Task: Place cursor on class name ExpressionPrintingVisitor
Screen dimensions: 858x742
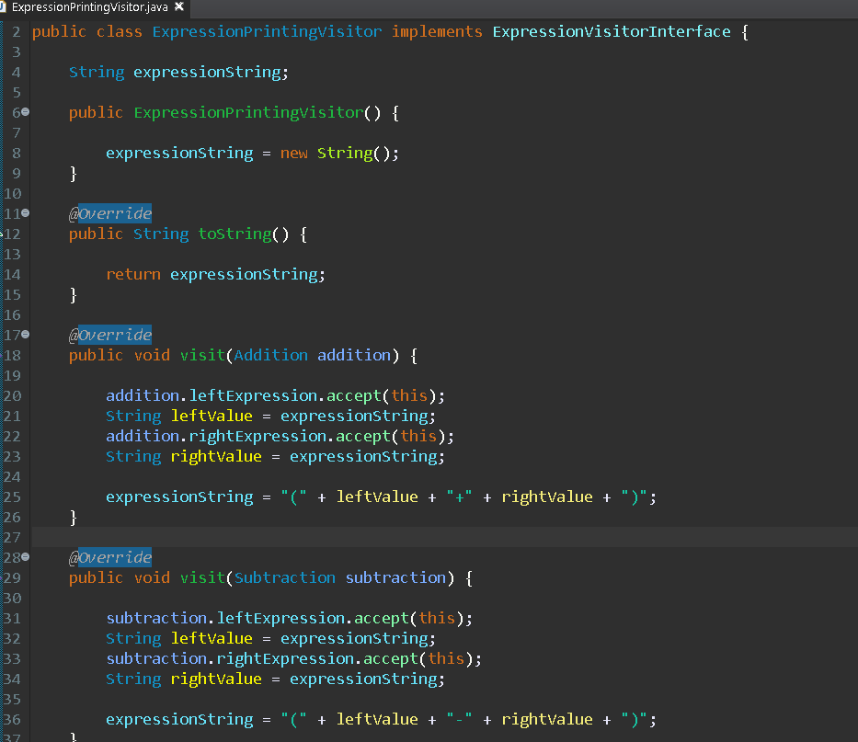Action: point(265,31)
